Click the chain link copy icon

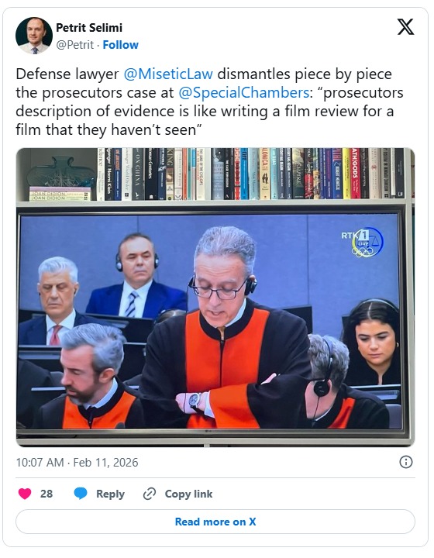point(150,494)
